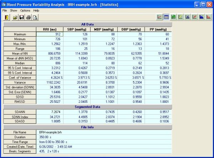
Task: Select the Maximum RRI cell showing 912
Action: (50, 34)
